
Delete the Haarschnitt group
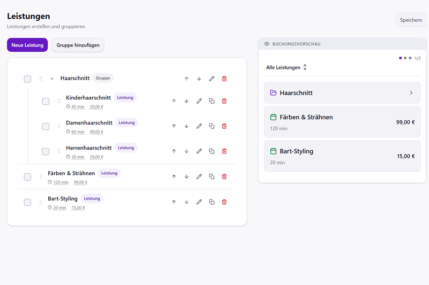[x=224, y=79]
